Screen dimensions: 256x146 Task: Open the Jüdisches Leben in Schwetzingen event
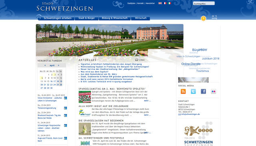(x=50, y=99)
